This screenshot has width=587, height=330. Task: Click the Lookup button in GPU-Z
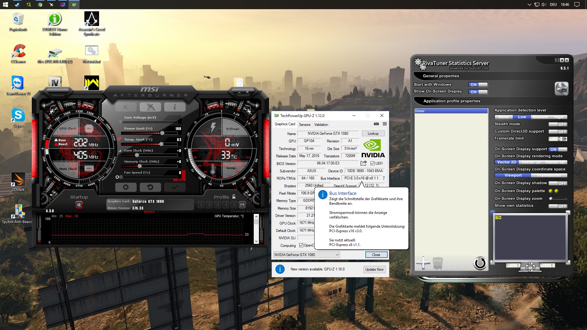373,134
